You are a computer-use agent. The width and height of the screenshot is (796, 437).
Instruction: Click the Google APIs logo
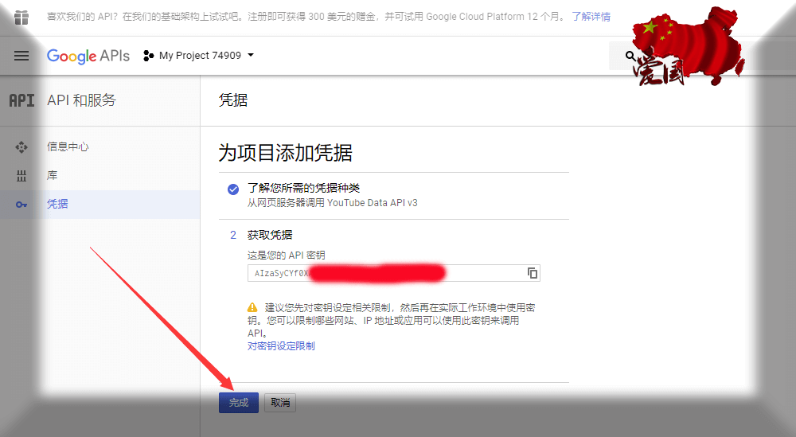pyautogui.click(x=88, y=56)
